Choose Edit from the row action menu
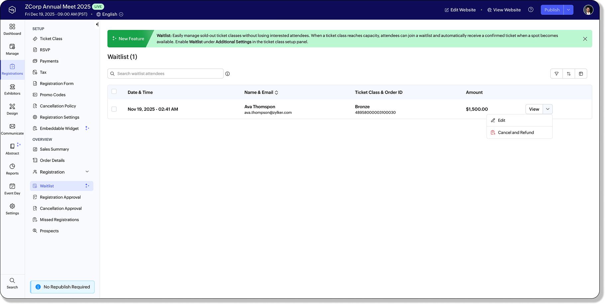The image size is (605, 304). pos(501,120)
